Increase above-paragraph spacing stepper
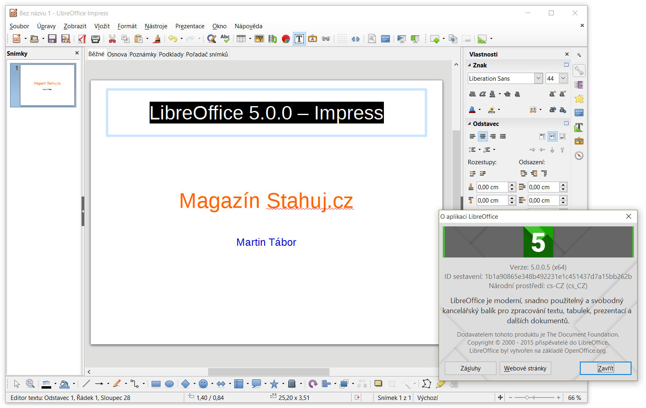The image size is (646, 408). pos(512,185)
